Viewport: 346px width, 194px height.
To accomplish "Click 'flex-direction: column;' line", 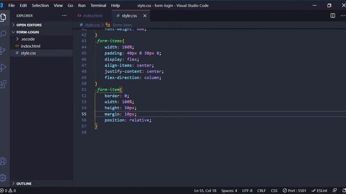I will 133,78.
